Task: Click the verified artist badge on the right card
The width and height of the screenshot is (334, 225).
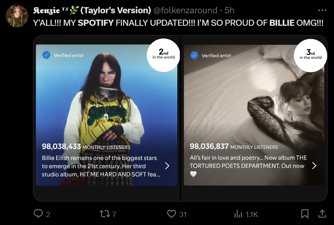Action: click(194, 55)
